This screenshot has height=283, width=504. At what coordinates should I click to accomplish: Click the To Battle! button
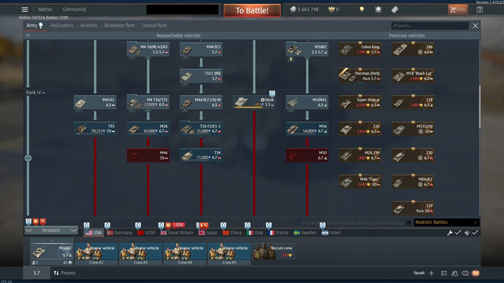click(x=252, y=10)
